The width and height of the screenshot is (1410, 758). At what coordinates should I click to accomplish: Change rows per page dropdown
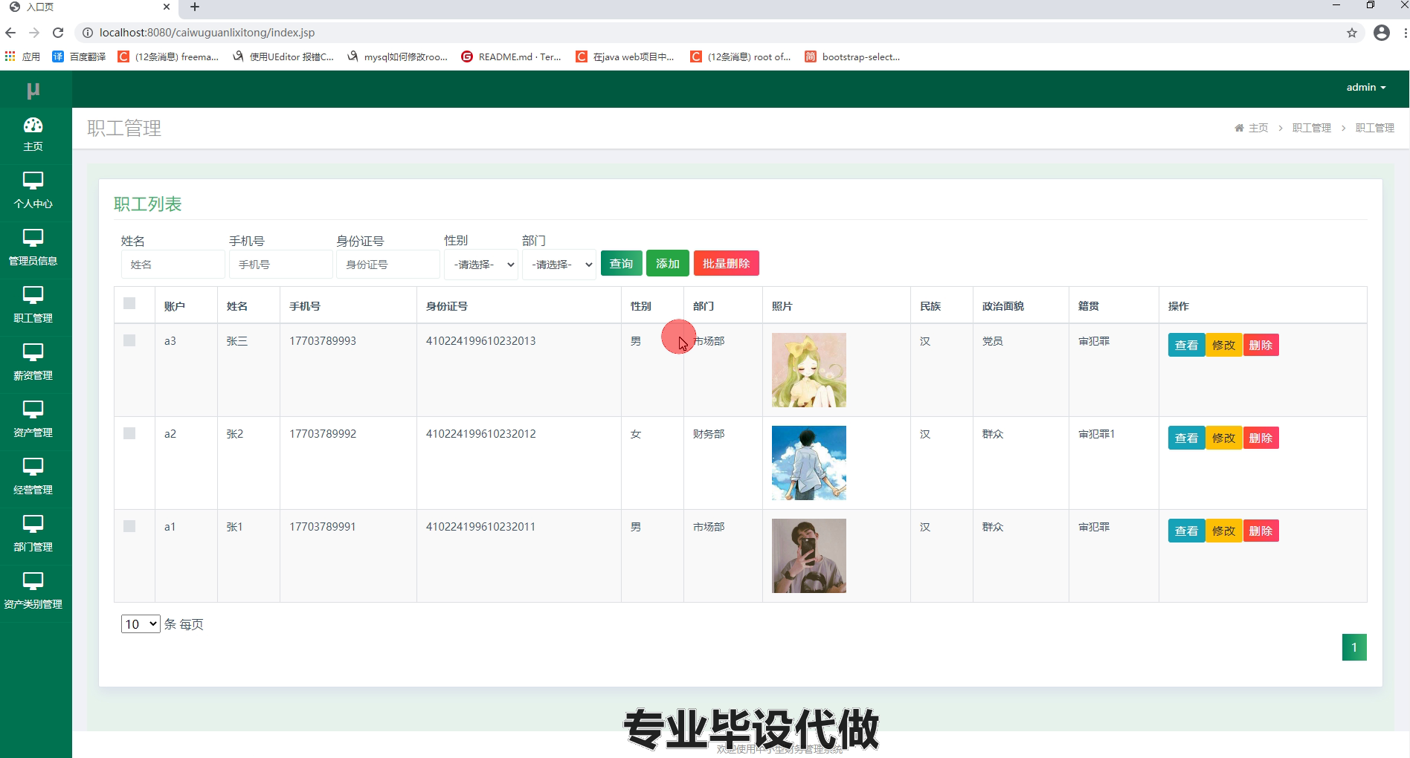[x=141, y=624]
